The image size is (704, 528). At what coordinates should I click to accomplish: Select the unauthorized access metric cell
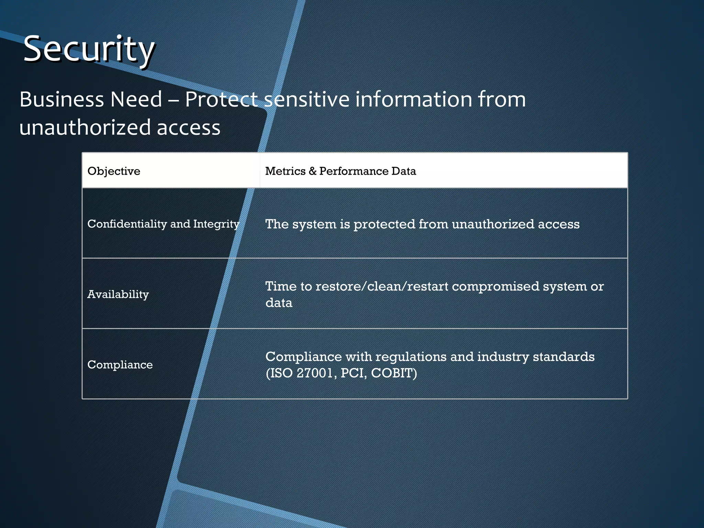[422, 224]
